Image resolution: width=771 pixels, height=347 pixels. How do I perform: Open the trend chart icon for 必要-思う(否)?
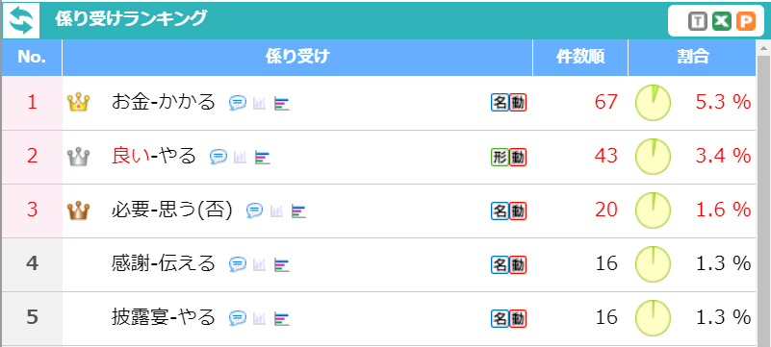277,211
